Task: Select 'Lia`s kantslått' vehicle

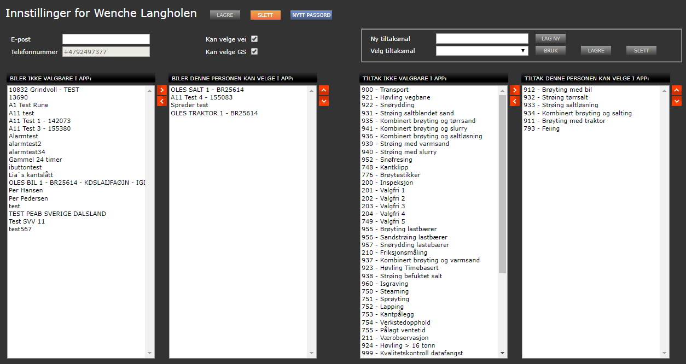Action: click(x=77, y=175)
